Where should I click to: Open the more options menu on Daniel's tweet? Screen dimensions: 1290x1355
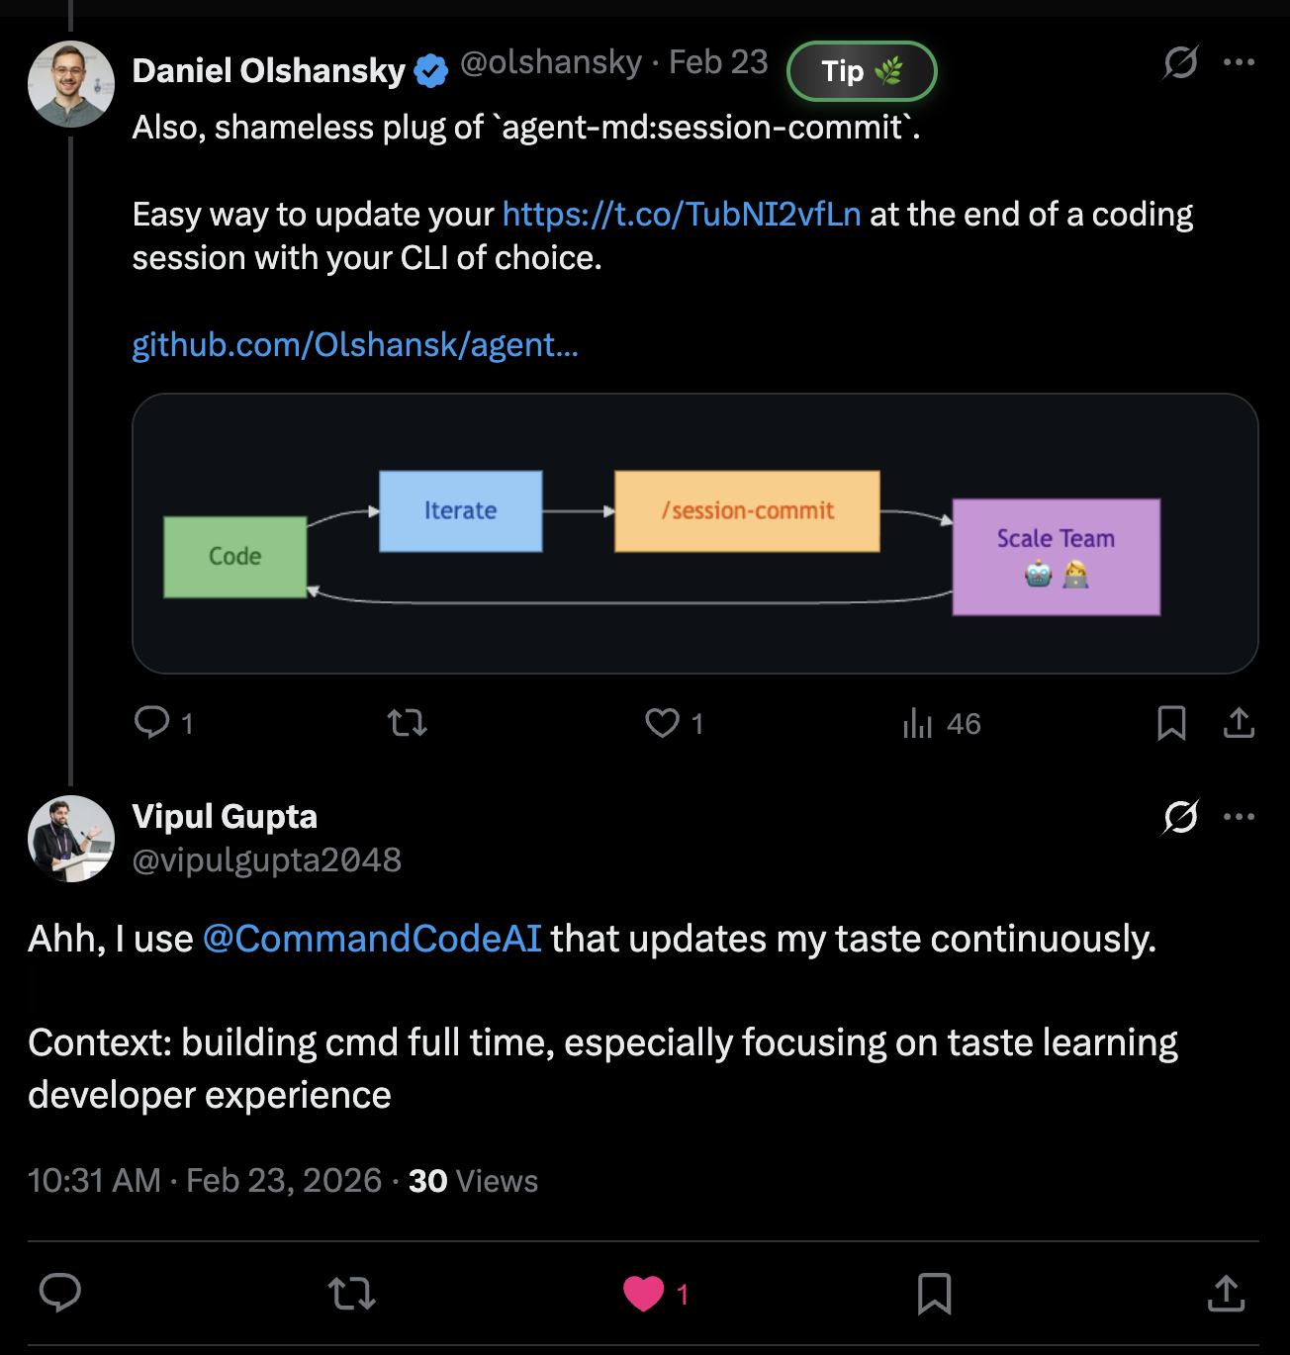click(1240, 61)
